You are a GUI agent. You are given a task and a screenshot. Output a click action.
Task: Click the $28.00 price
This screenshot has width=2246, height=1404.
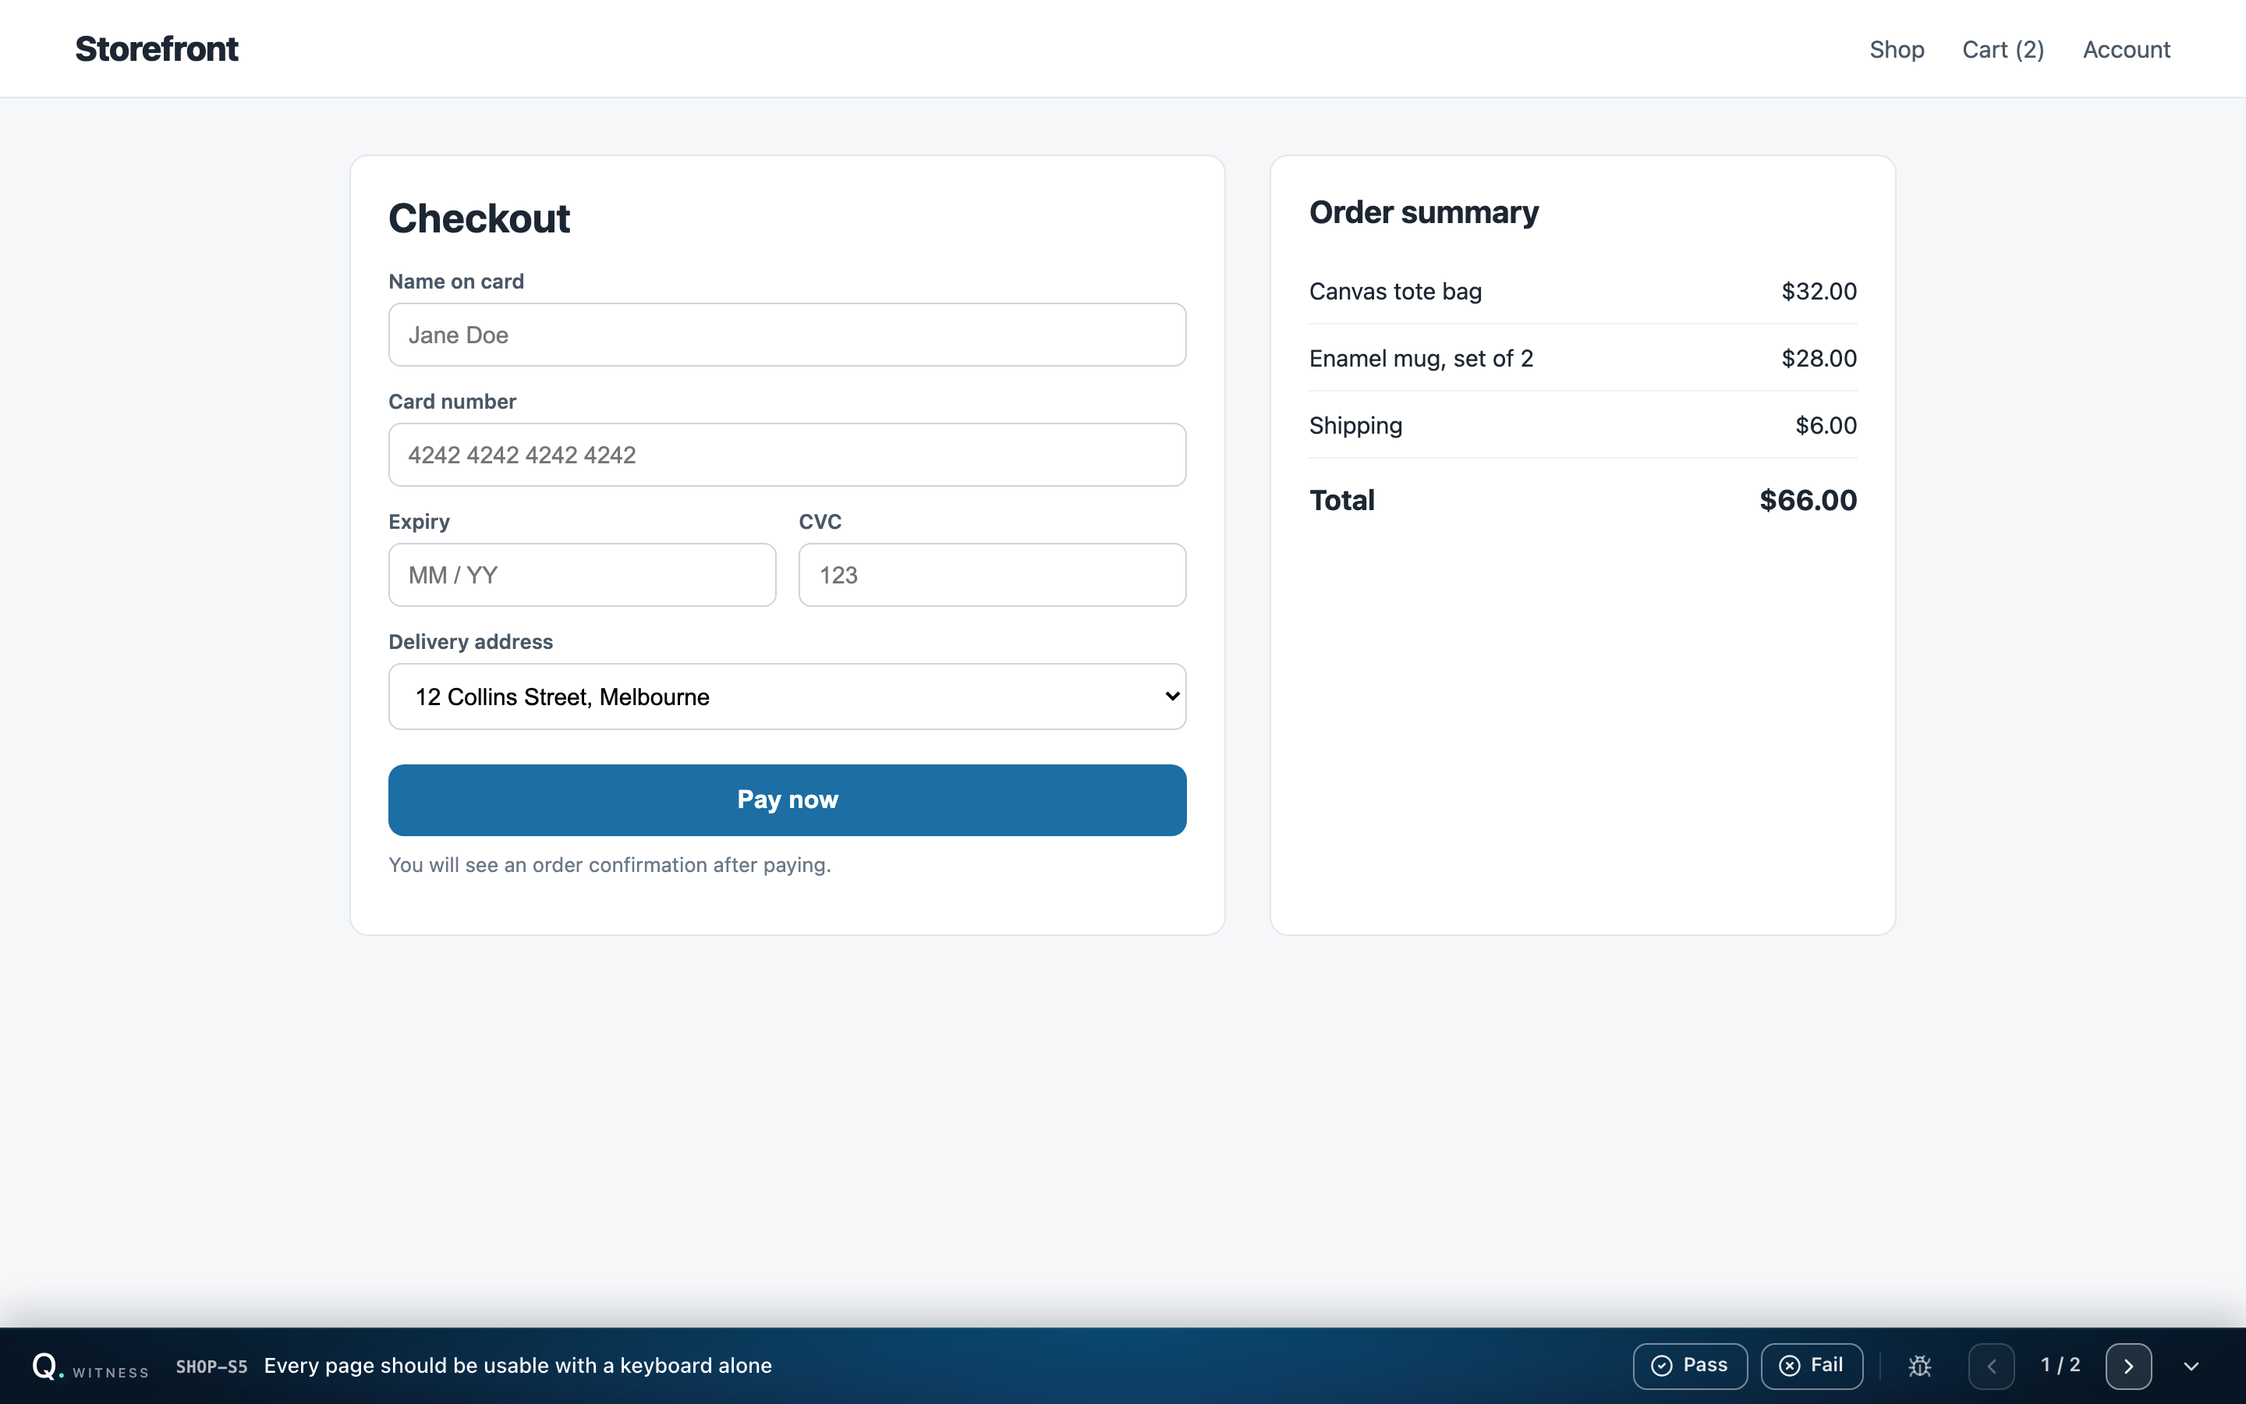(1819, 359)
